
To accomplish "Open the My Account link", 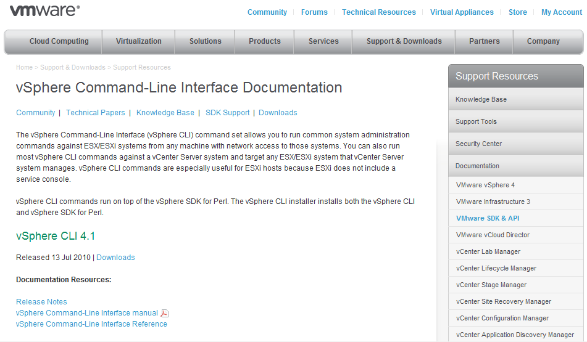I will click(562, 12).
